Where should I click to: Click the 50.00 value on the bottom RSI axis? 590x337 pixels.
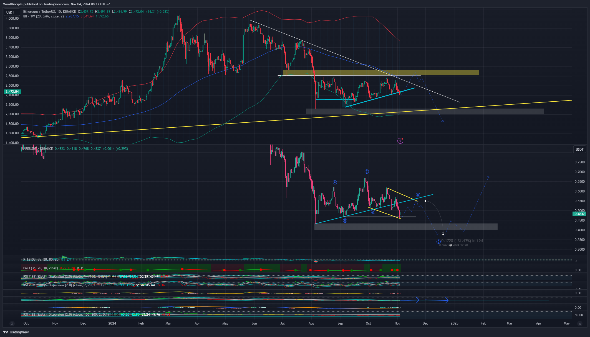[x=579, y=315]
